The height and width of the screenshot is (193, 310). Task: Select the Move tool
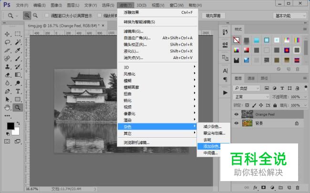(x=7, y=34)
